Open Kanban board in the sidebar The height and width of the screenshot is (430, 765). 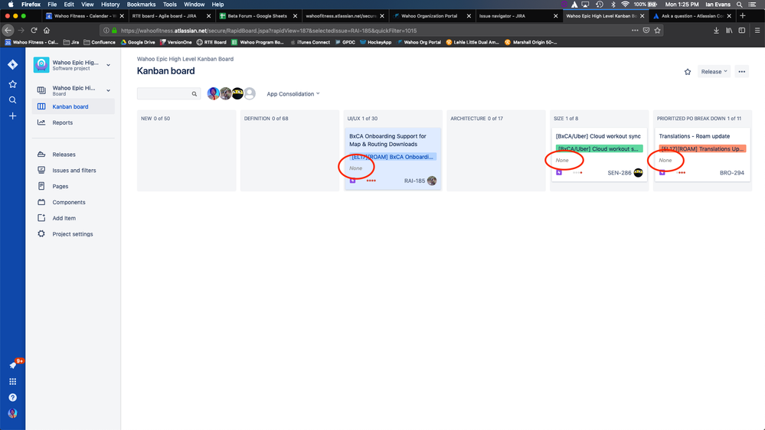(74, 106)
